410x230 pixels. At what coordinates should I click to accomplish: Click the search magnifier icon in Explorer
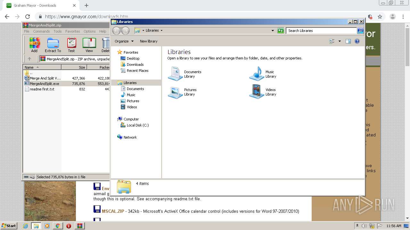360,31
